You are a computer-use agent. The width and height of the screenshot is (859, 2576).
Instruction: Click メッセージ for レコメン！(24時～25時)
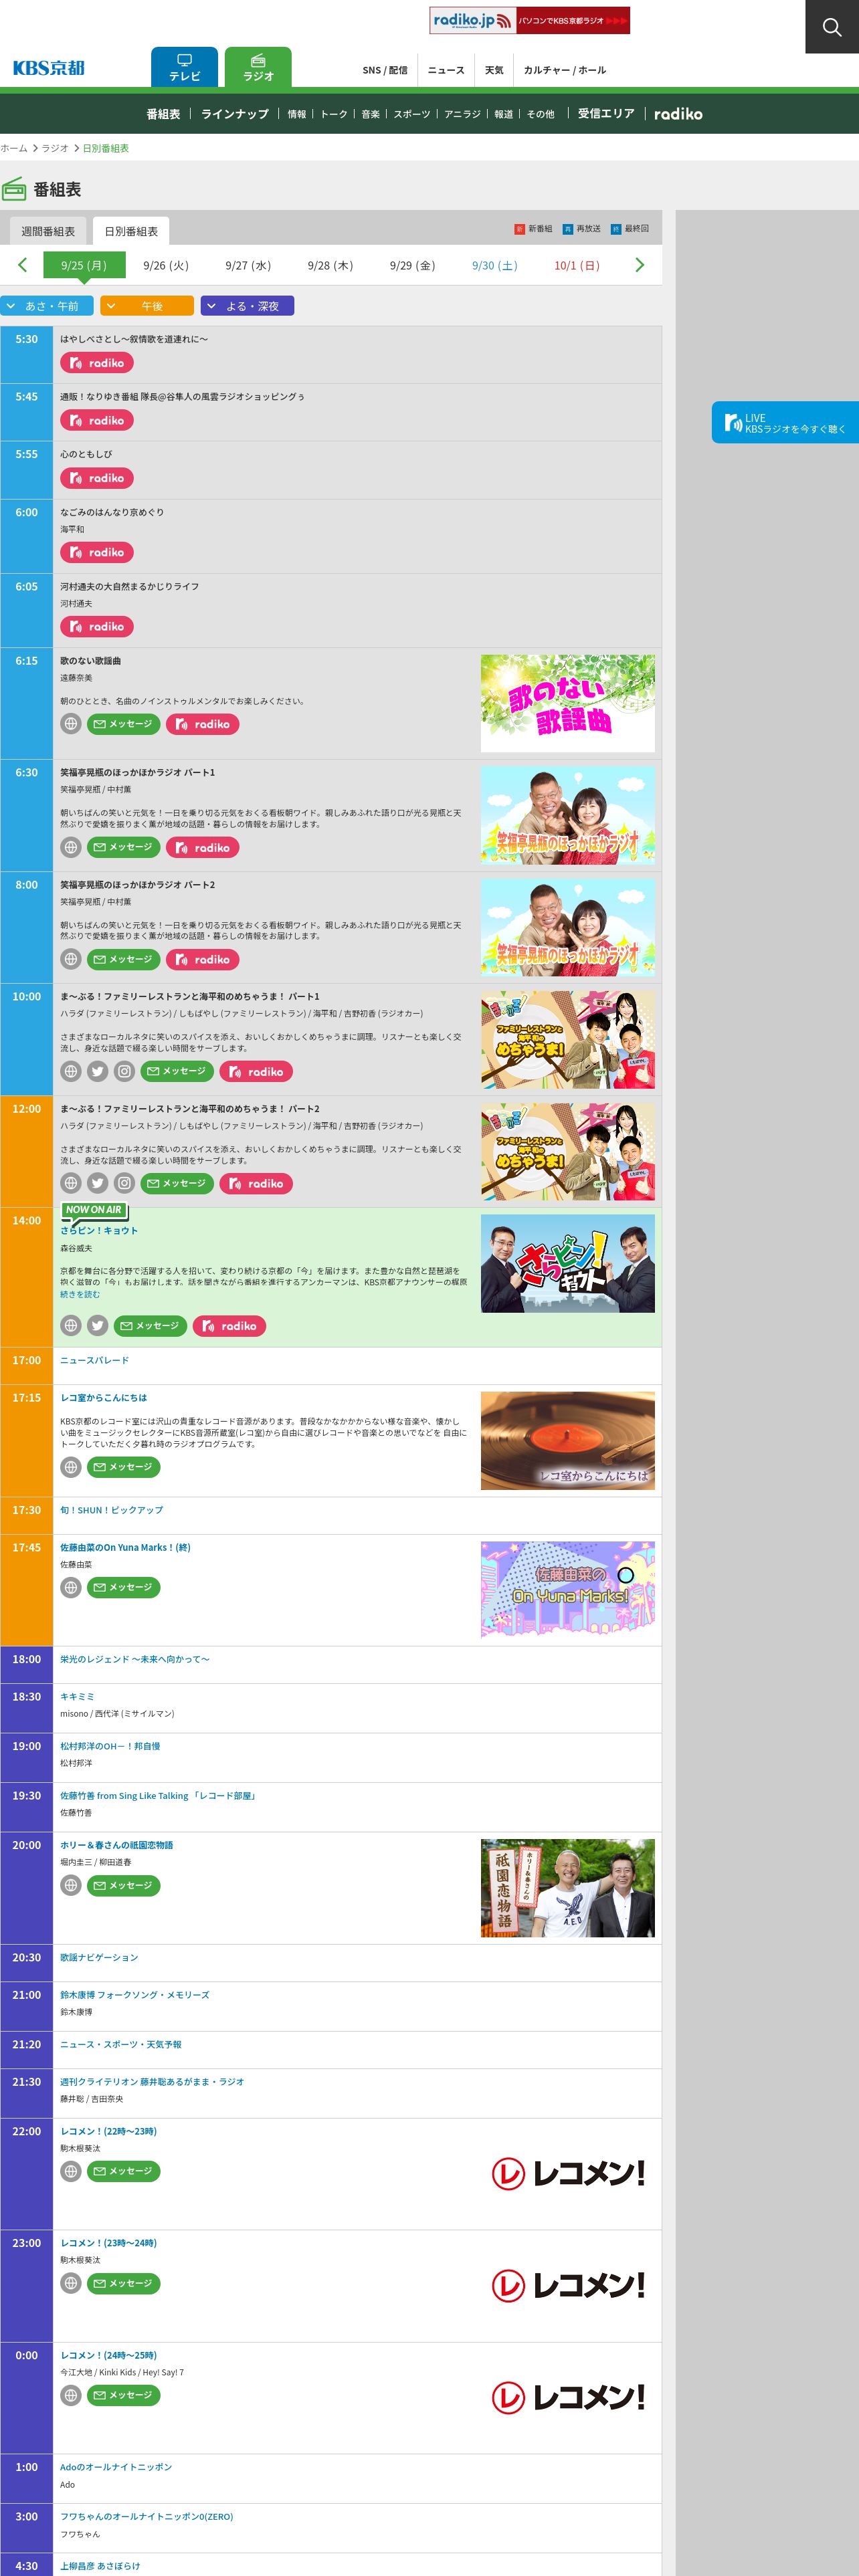click(x=124, y=2395)
